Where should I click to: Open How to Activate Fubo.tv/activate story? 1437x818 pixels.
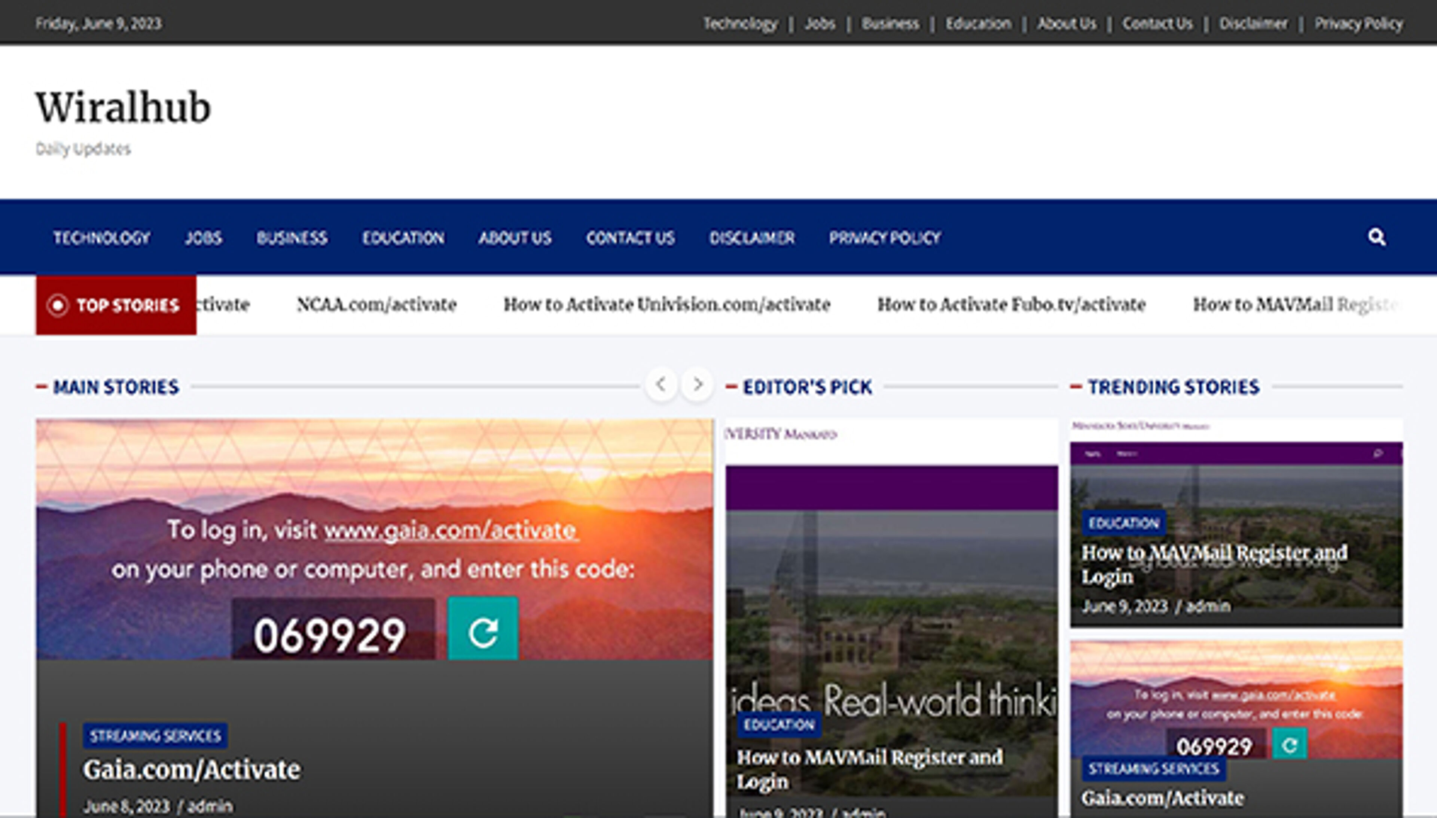point(1011,305)
